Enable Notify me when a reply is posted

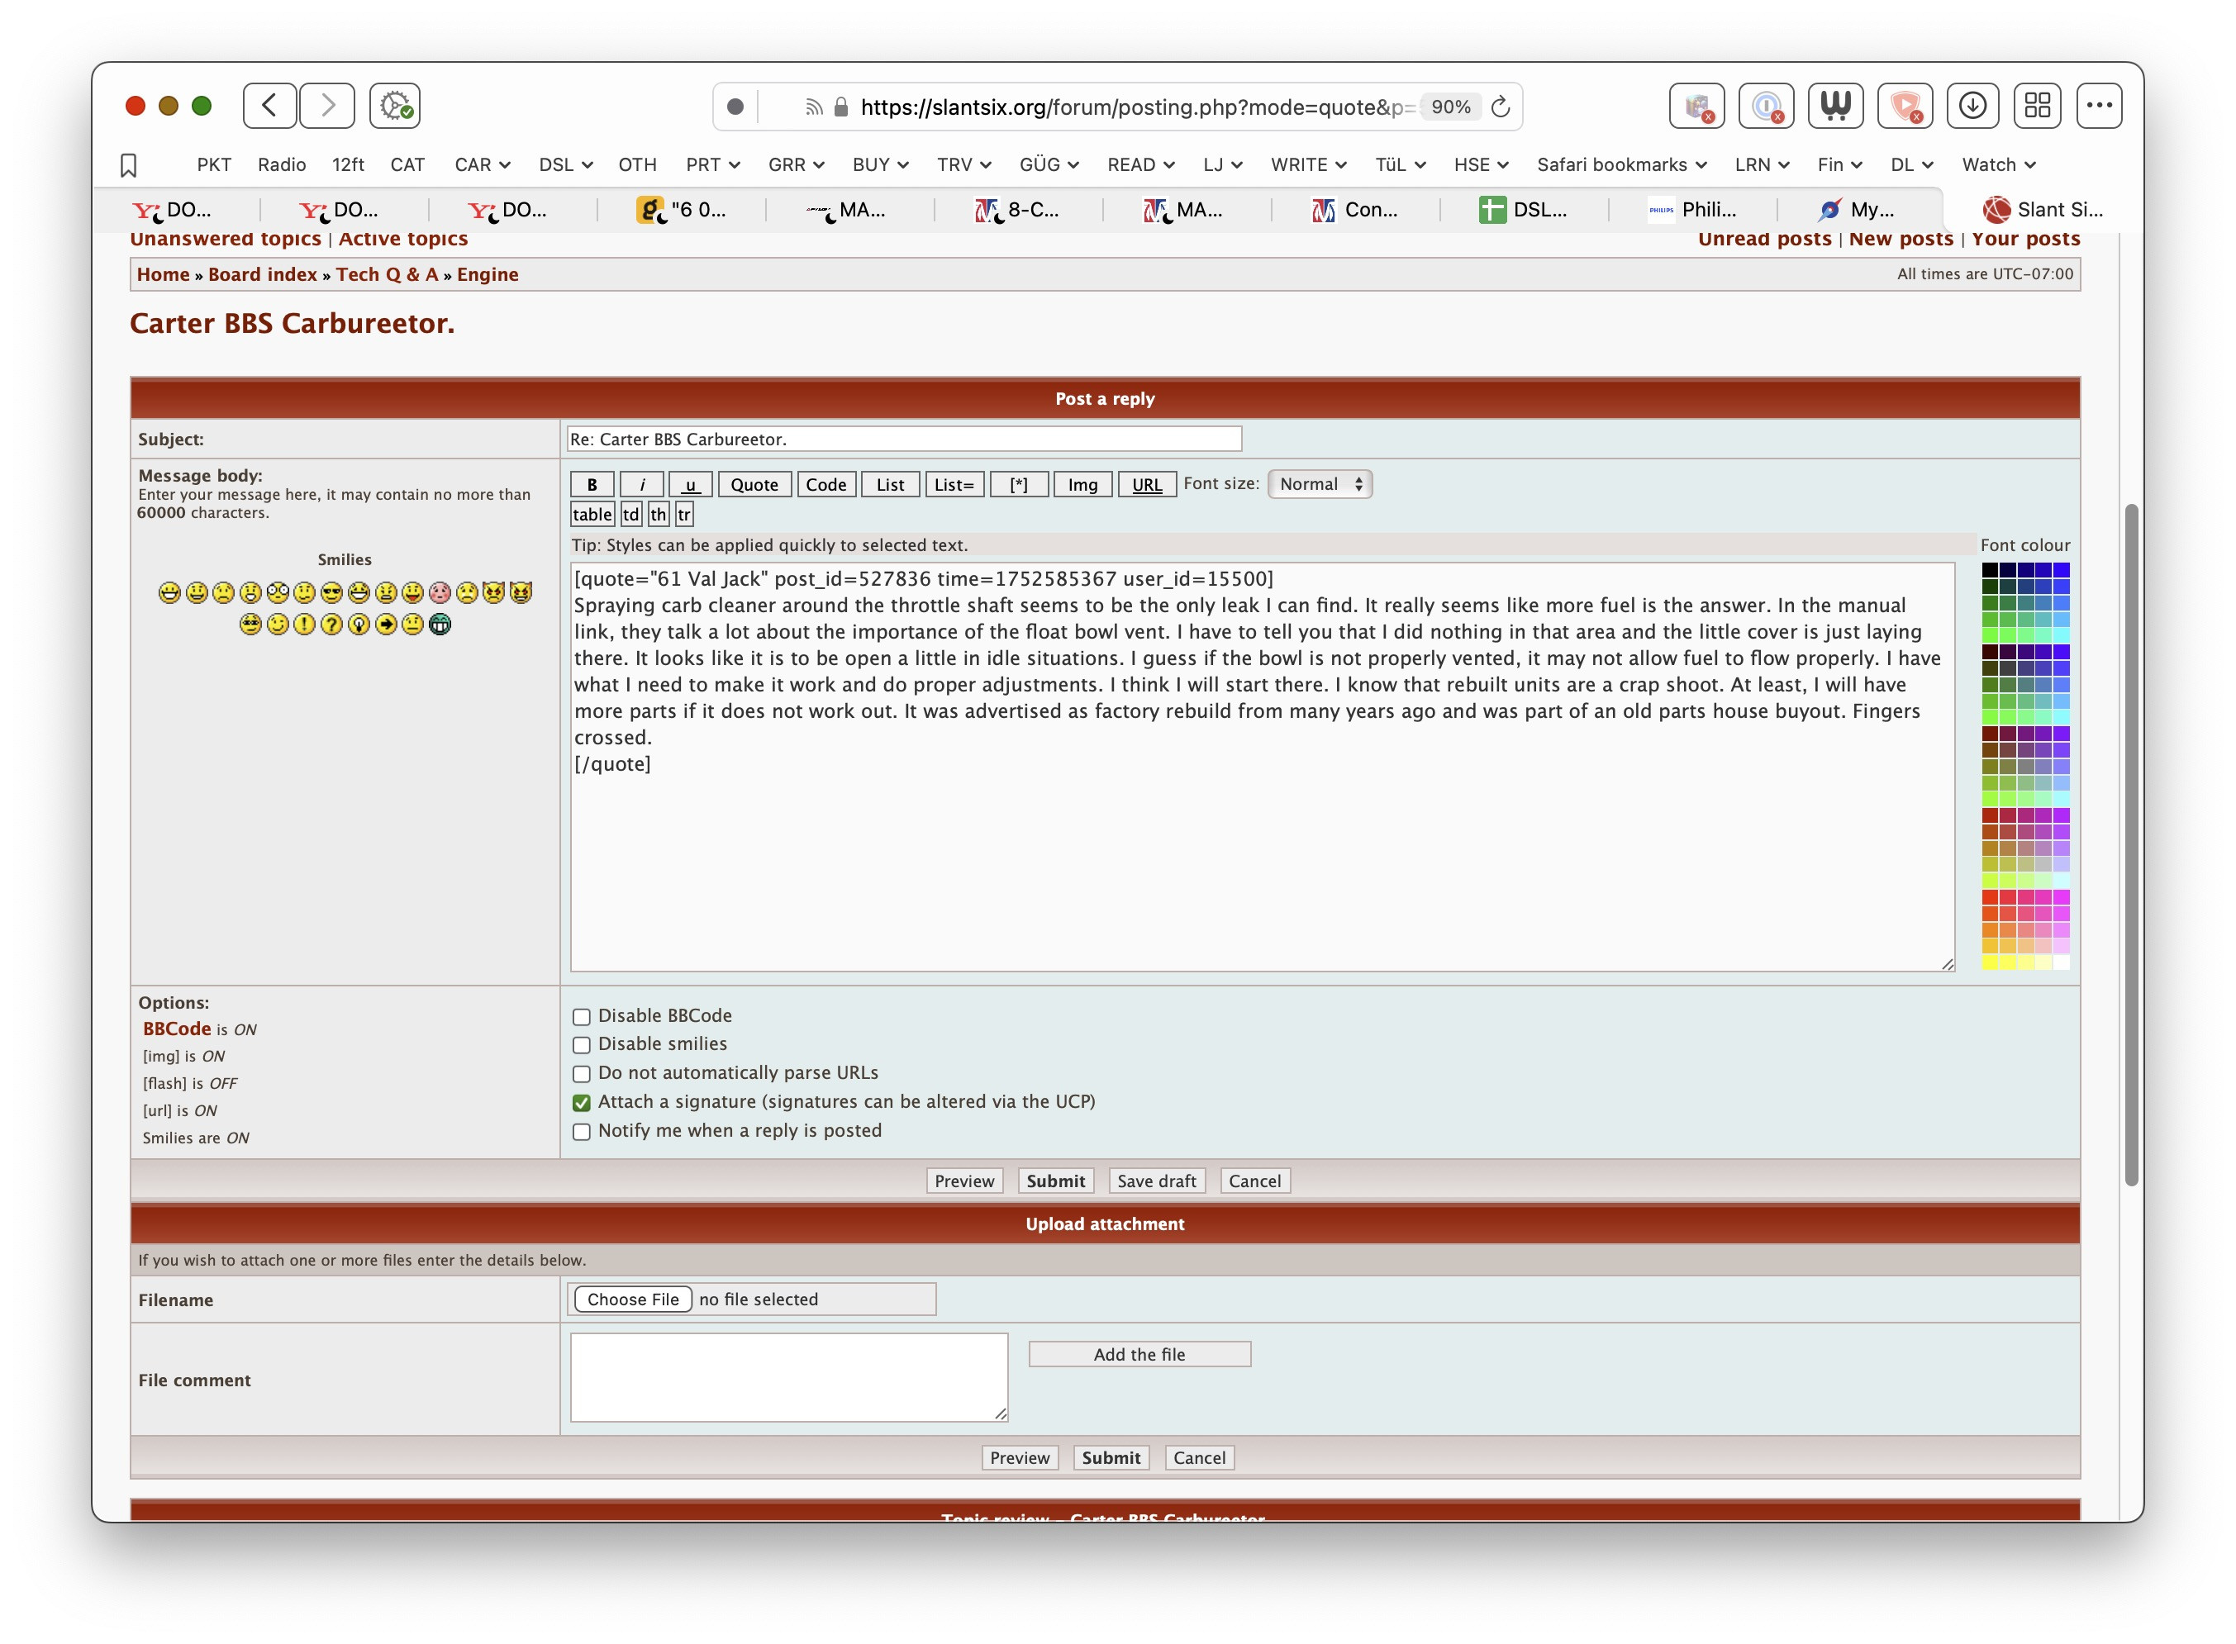coord(581,1132)
